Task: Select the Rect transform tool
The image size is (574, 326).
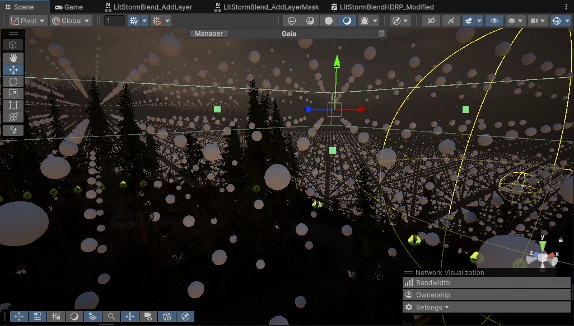Action: point(13,105)
